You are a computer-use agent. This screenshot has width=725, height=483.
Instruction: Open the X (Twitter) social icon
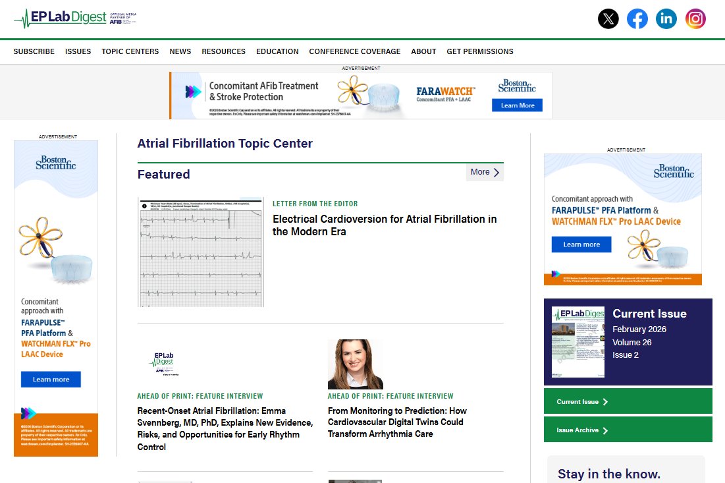click(608, 19)
